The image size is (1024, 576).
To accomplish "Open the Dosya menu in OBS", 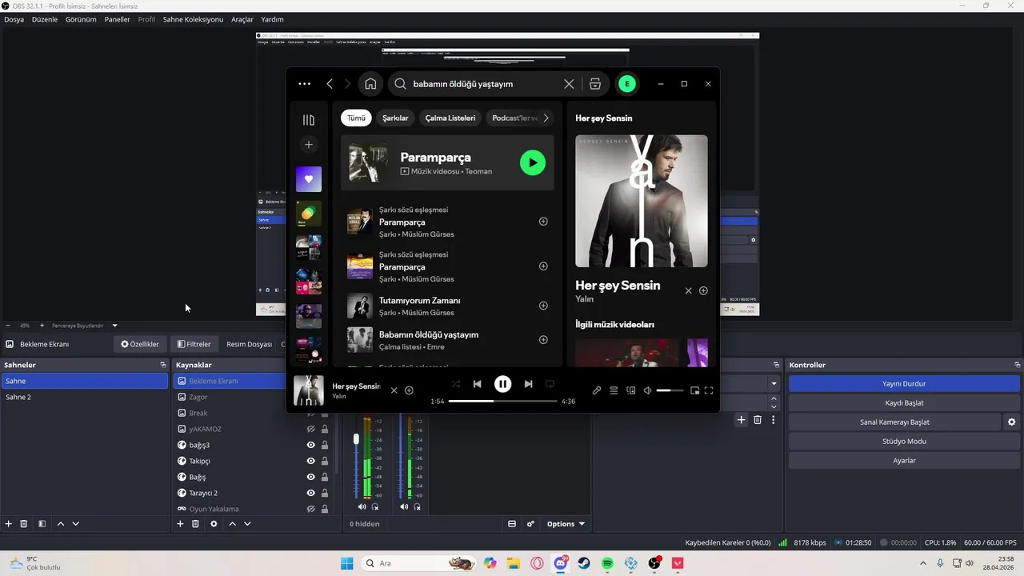I will tap(14, 19).
